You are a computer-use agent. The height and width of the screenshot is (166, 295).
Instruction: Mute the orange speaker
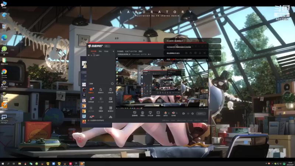(173, 114)
